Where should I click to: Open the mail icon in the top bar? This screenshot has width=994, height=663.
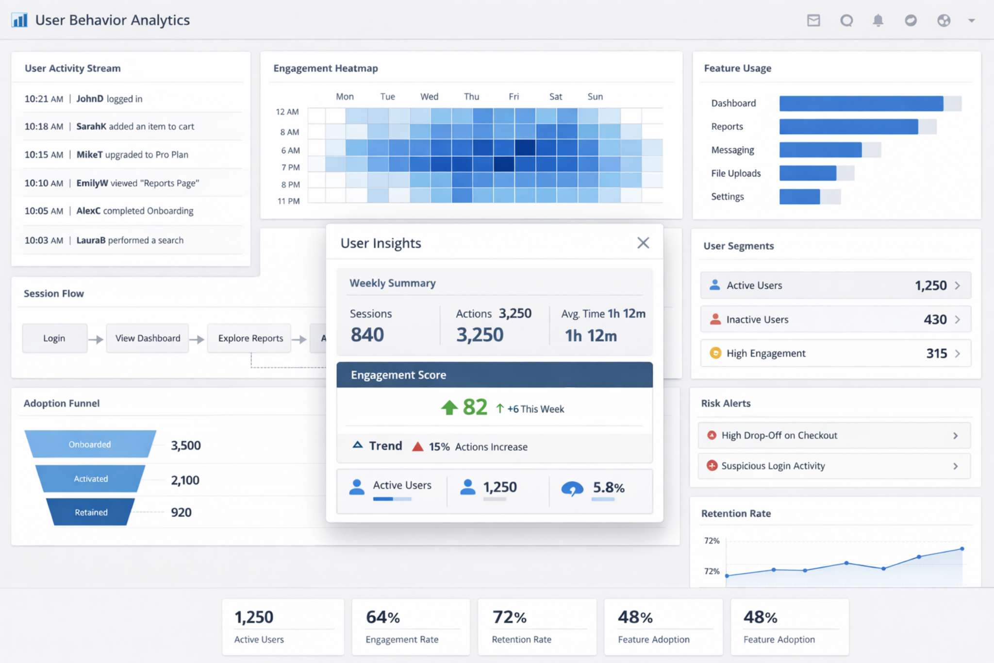[x=814, y=20]
